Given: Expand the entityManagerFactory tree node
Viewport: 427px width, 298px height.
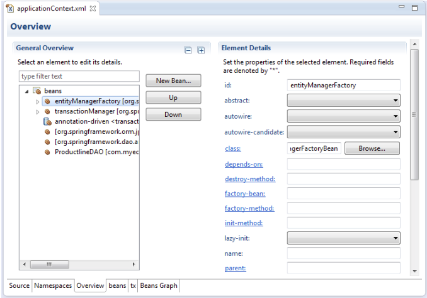Looking at the screenshot, I should point(38,102).
